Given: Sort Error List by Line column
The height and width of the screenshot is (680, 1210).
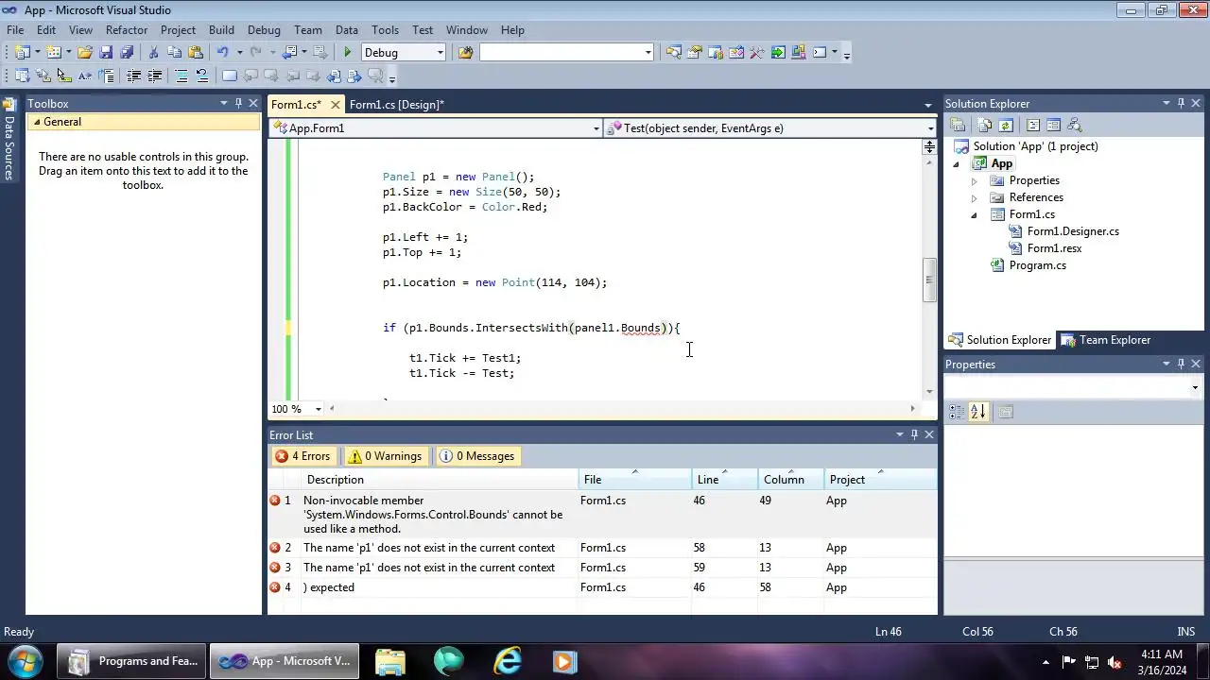Looking at the screenshot, I should 724,480.
